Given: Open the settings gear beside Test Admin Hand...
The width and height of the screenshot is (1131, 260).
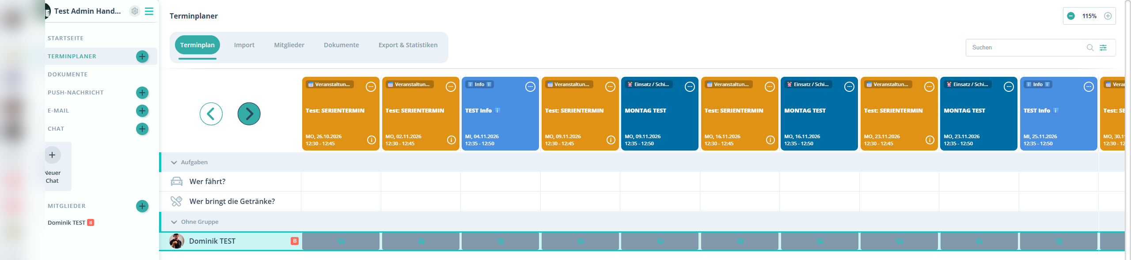Looking at the screenshot, I should coord(135,11).
